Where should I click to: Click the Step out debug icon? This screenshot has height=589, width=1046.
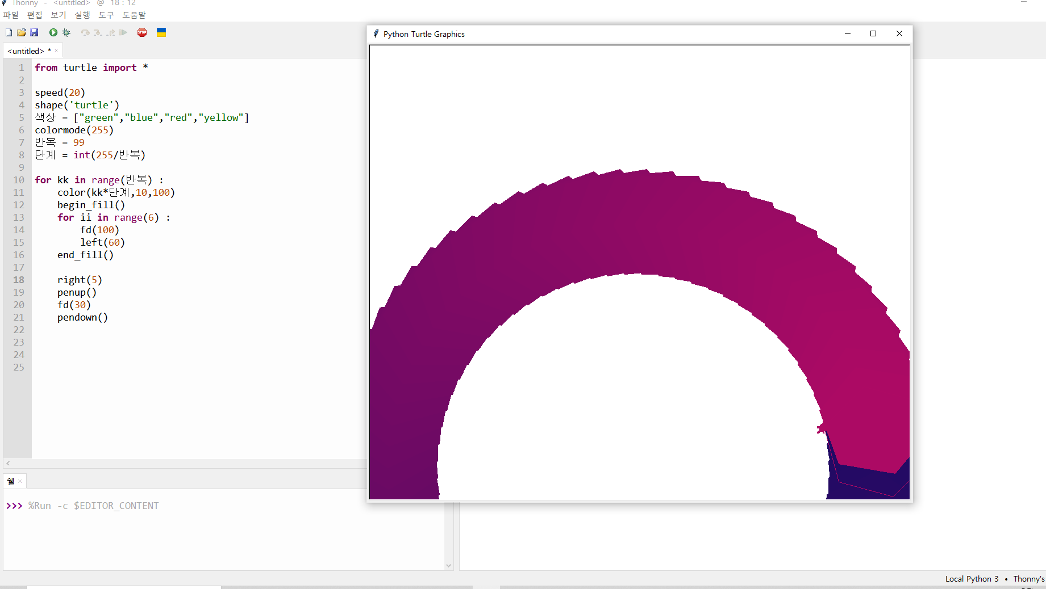tap(110, 32)
